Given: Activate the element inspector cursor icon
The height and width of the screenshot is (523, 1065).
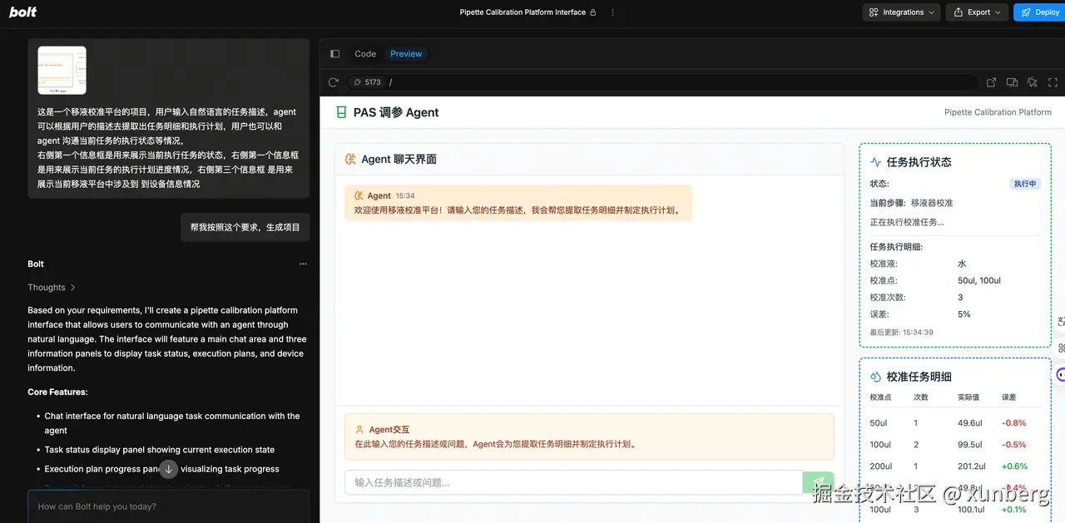Looking at the screenshot, I should [1032, 81].
